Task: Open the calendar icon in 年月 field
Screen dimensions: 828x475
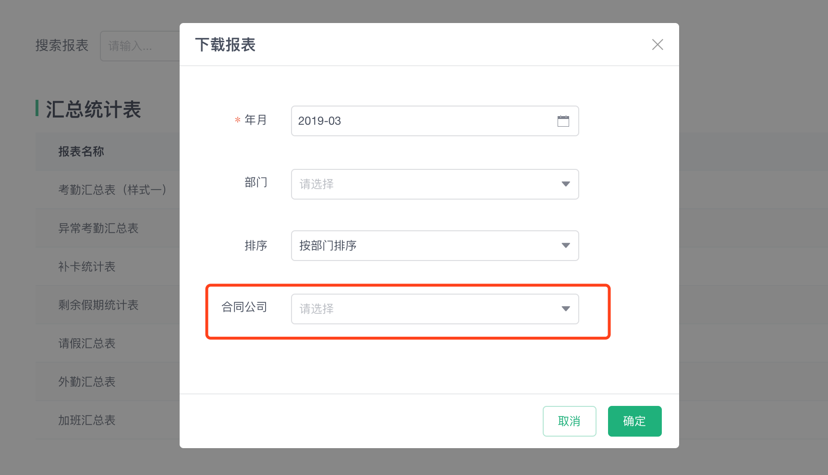Action: tap(563, 121)
